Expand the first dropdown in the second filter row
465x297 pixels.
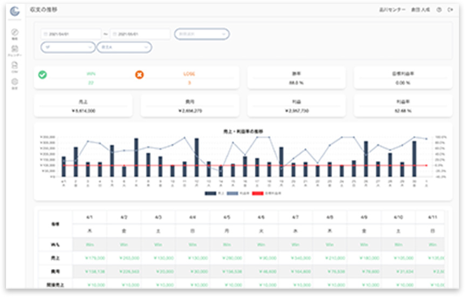68,48
